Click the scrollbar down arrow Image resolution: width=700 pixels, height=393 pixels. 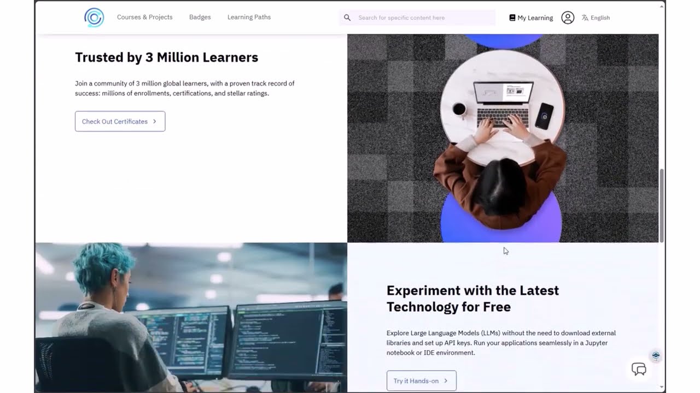662,388
